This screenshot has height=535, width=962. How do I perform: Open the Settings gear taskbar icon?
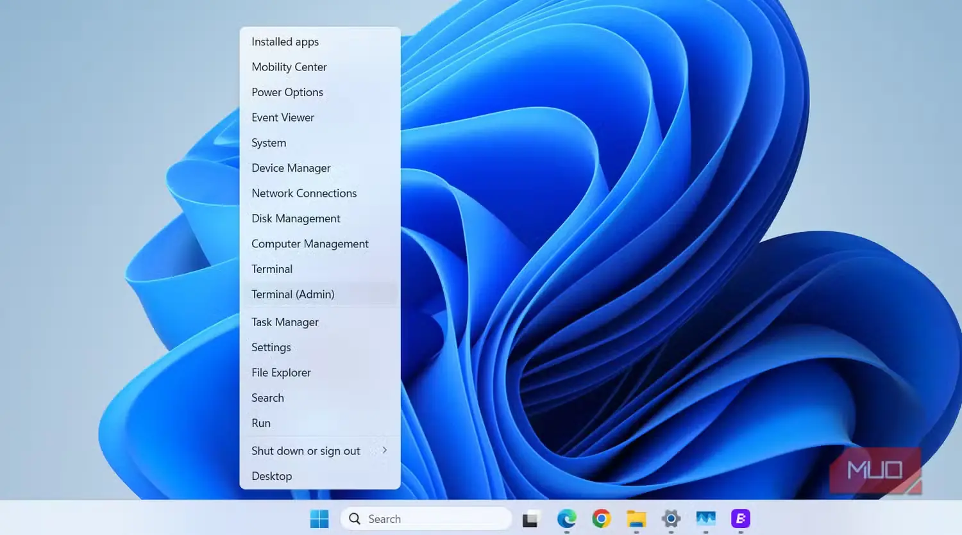(671, 518)
